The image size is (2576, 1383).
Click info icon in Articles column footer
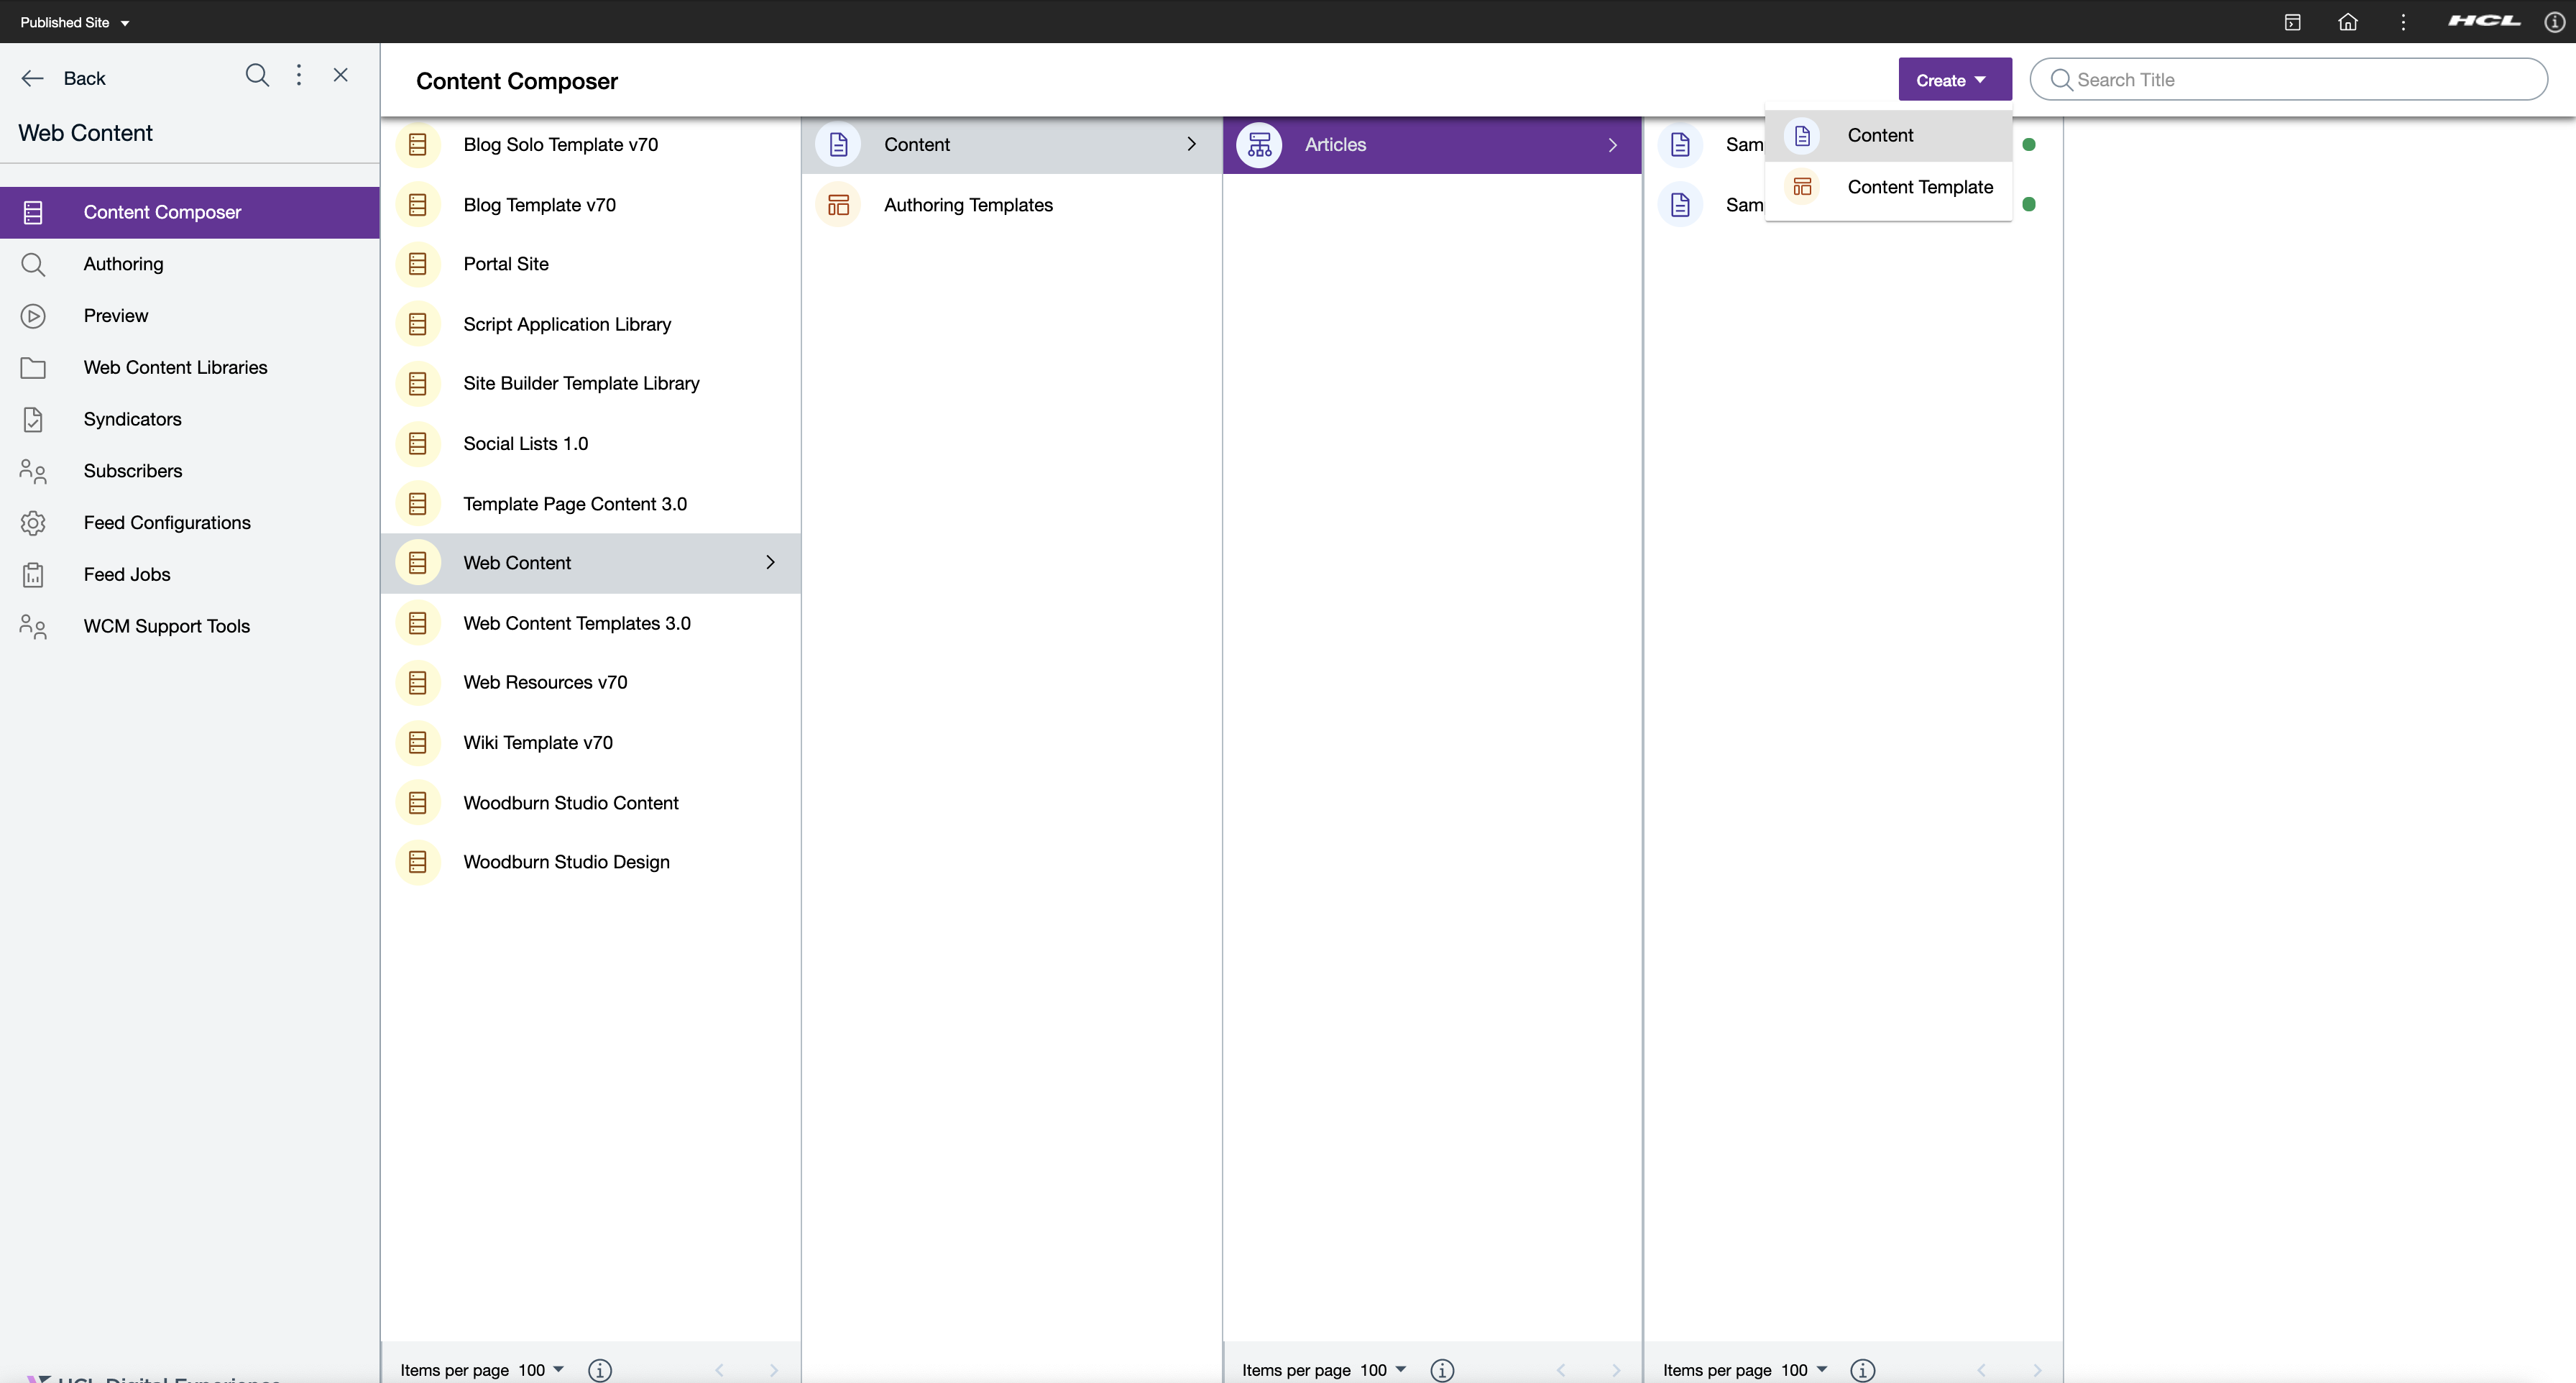click(1442, 1370)
